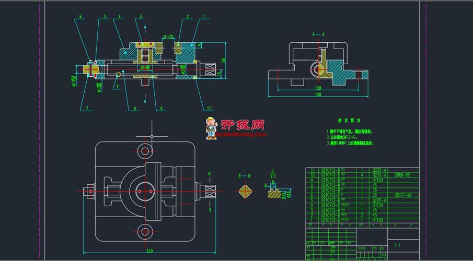Click the green technical requirements heading
The height and width of the screenshot is (261, 473).
tap(346, 120)
